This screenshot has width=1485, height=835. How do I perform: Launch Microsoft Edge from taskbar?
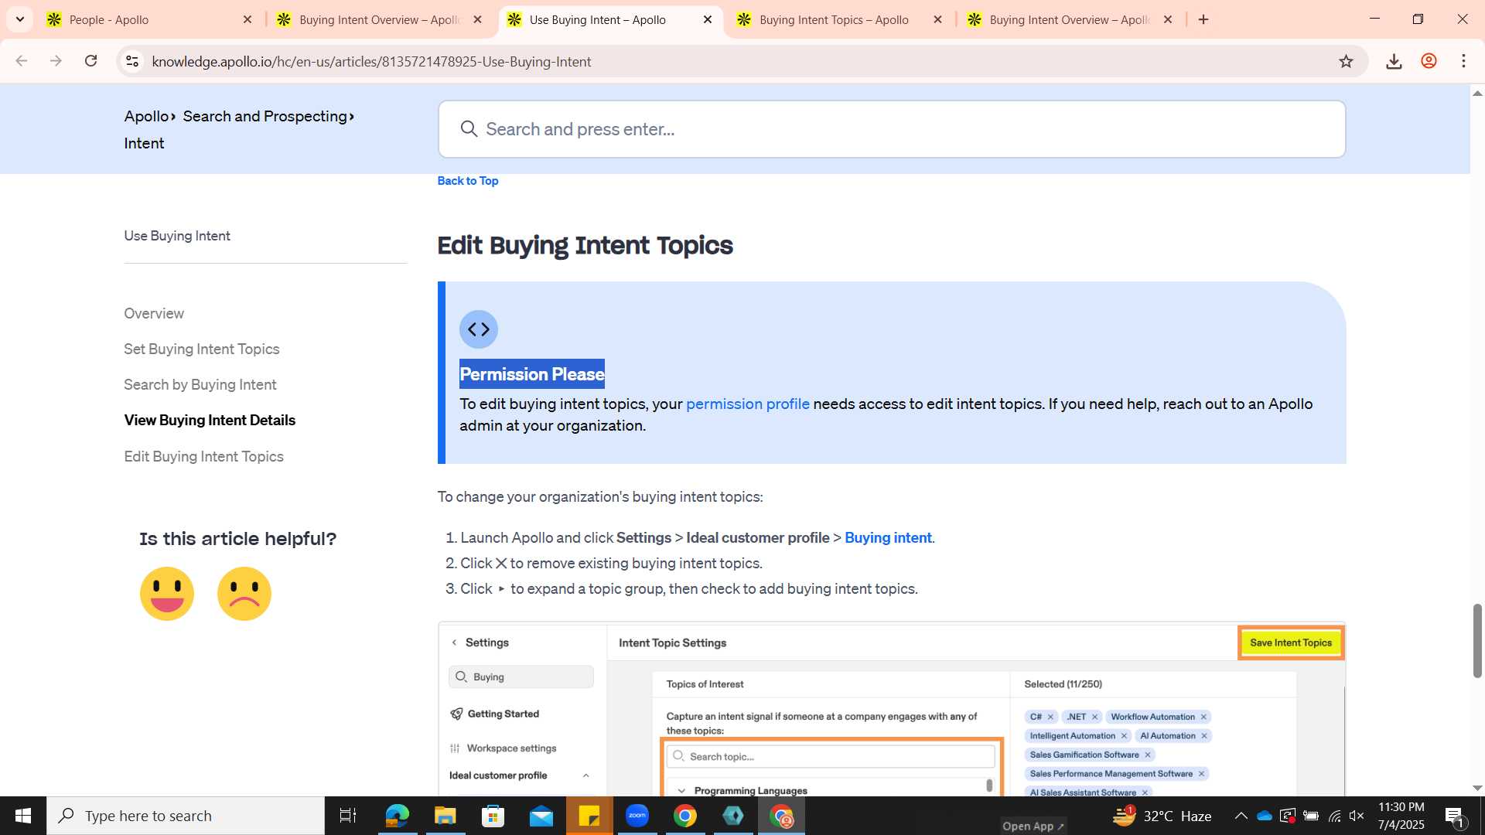[397, 816]
